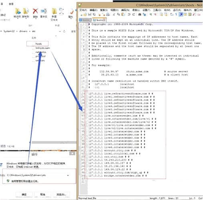Click Notepad++ Replace toolbar icon

tap(144, 14)
